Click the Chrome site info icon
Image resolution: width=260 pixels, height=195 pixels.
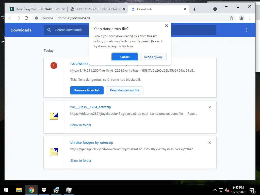click(x=37, y=18)
